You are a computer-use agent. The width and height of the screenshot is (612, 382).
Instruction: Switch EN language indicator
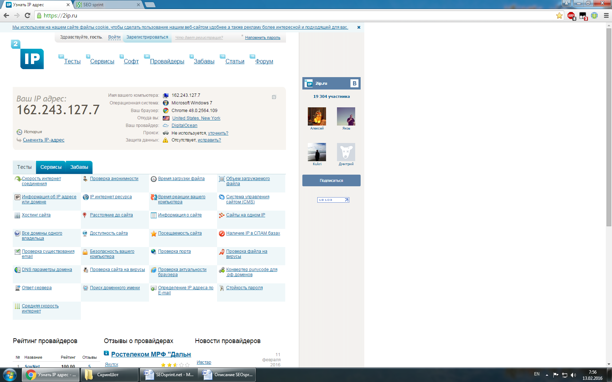[x=537, y=374]
